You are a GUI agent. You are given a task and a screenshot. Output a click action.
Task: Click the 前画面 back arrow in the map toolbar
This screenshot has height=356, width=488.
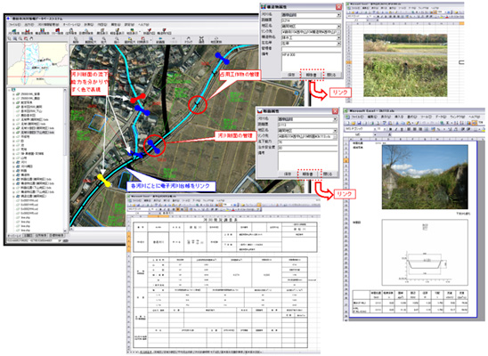pyautogui.click(x=160, y=40)
